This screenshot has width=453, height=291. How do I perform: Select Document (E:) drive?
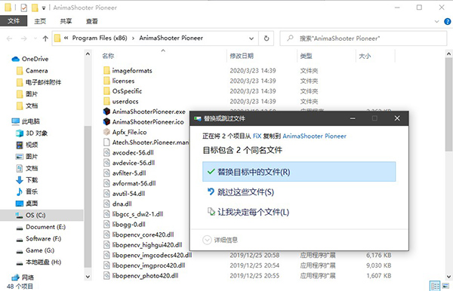pos(41,227)
